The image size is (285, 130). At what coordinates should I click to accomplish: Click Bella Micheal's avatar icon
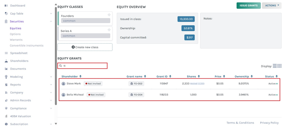pos(63,95)
